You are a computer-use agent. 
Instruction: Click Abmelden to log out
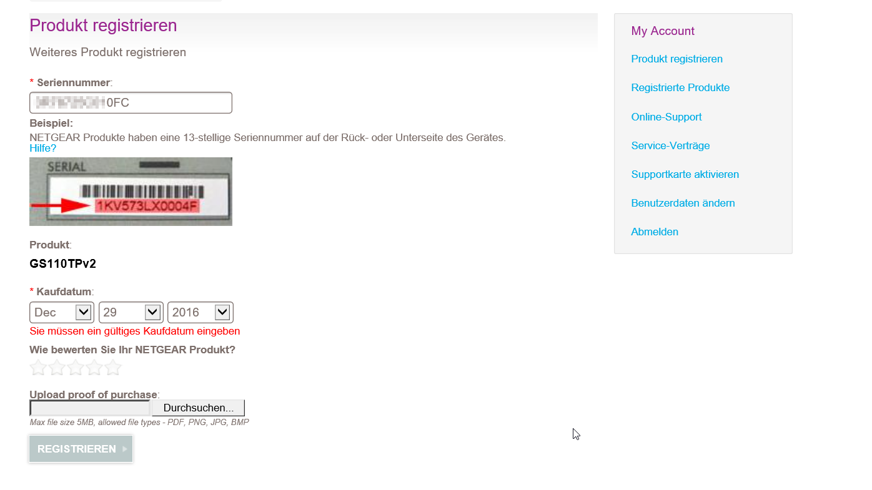point(655,232)
